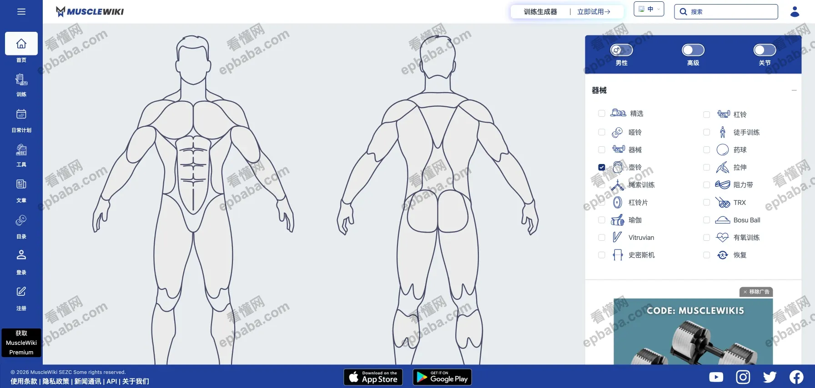Click the Bosu Ball icon
Image resolution: width=815 pixels, height=388 pixels.
[723, 220]
